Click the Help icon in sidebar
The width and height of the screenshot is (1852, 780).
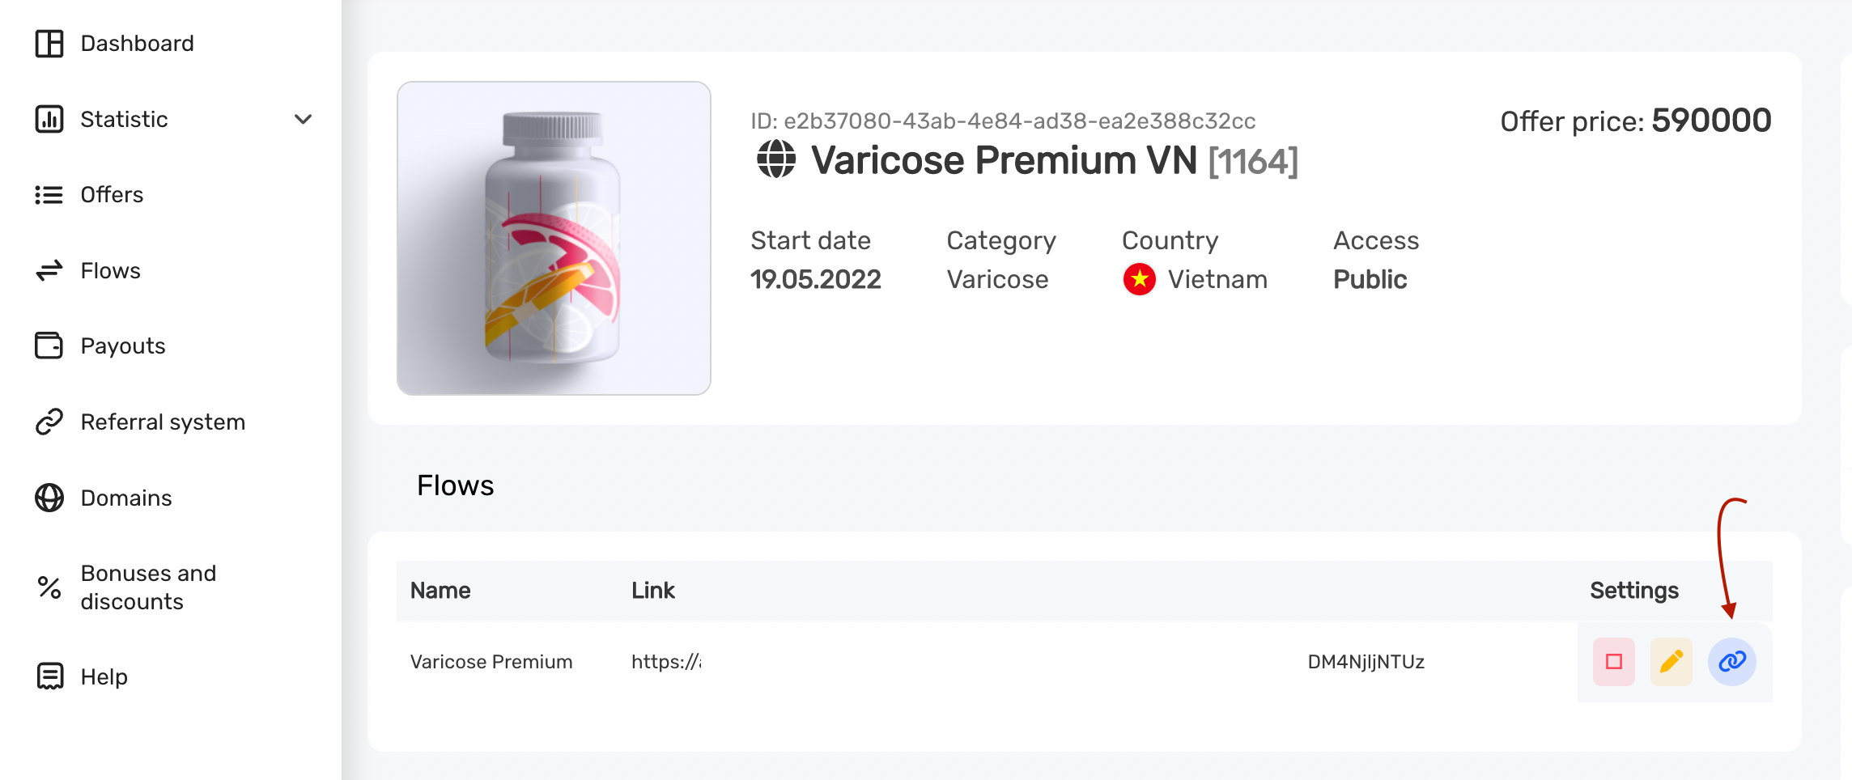(49, 676)
